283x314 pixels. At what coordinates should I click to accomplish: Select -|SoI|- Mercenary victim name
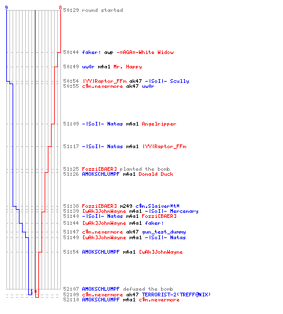[172, 211]
